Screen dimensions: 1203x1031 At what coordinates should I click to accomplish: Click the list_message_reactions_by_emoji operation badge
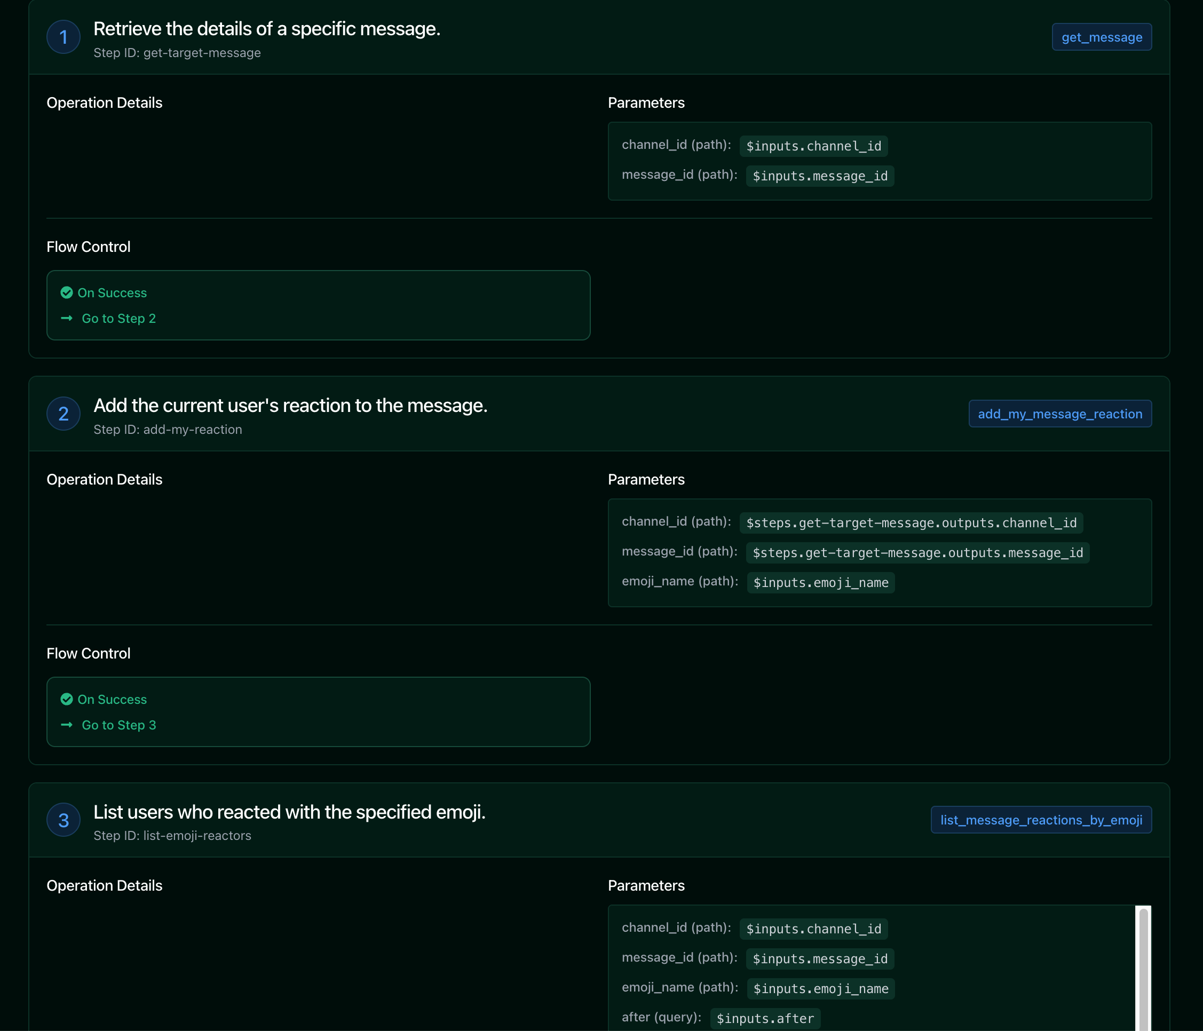tap(1041, 820)
